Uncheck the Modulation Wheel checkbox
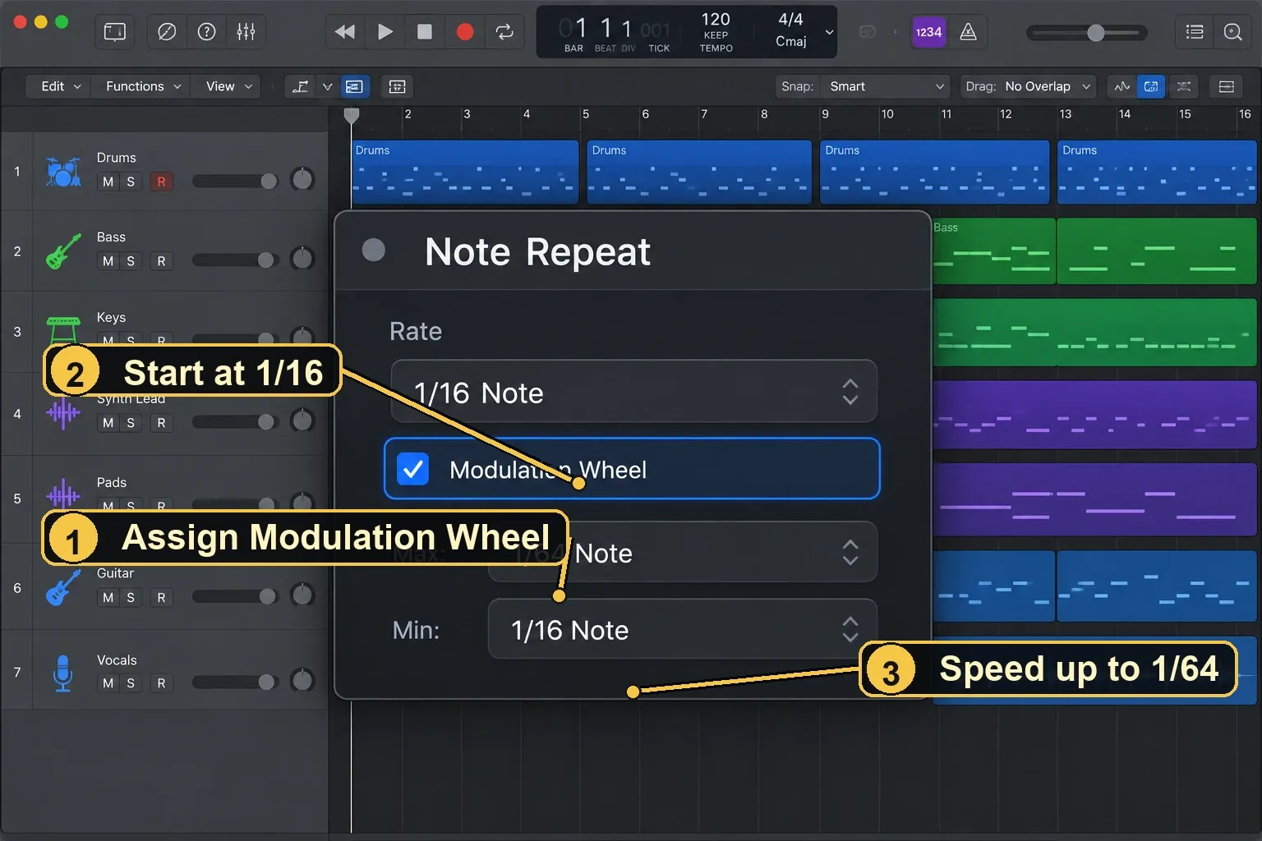The width and height of the screenshot is (1262, 841). tap(412, 469)
